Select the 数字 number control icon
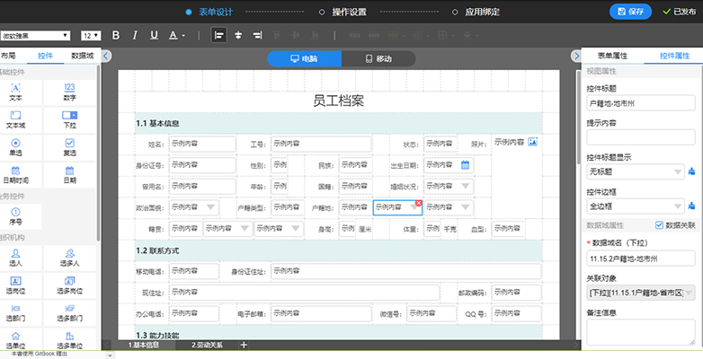This screenshot has width=703, height=359. pyautogui.click(x=69, y=91)
